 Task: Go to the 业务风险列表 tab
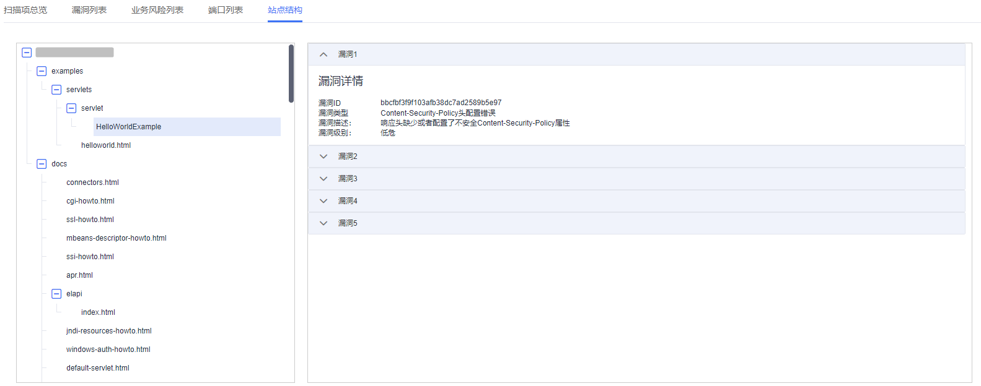click(x=157, y=10)
